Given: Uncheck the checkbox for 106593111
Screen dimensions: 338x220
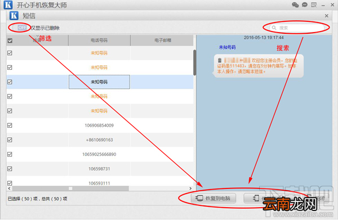Looking at the screenshot, I should click(10, 183).
